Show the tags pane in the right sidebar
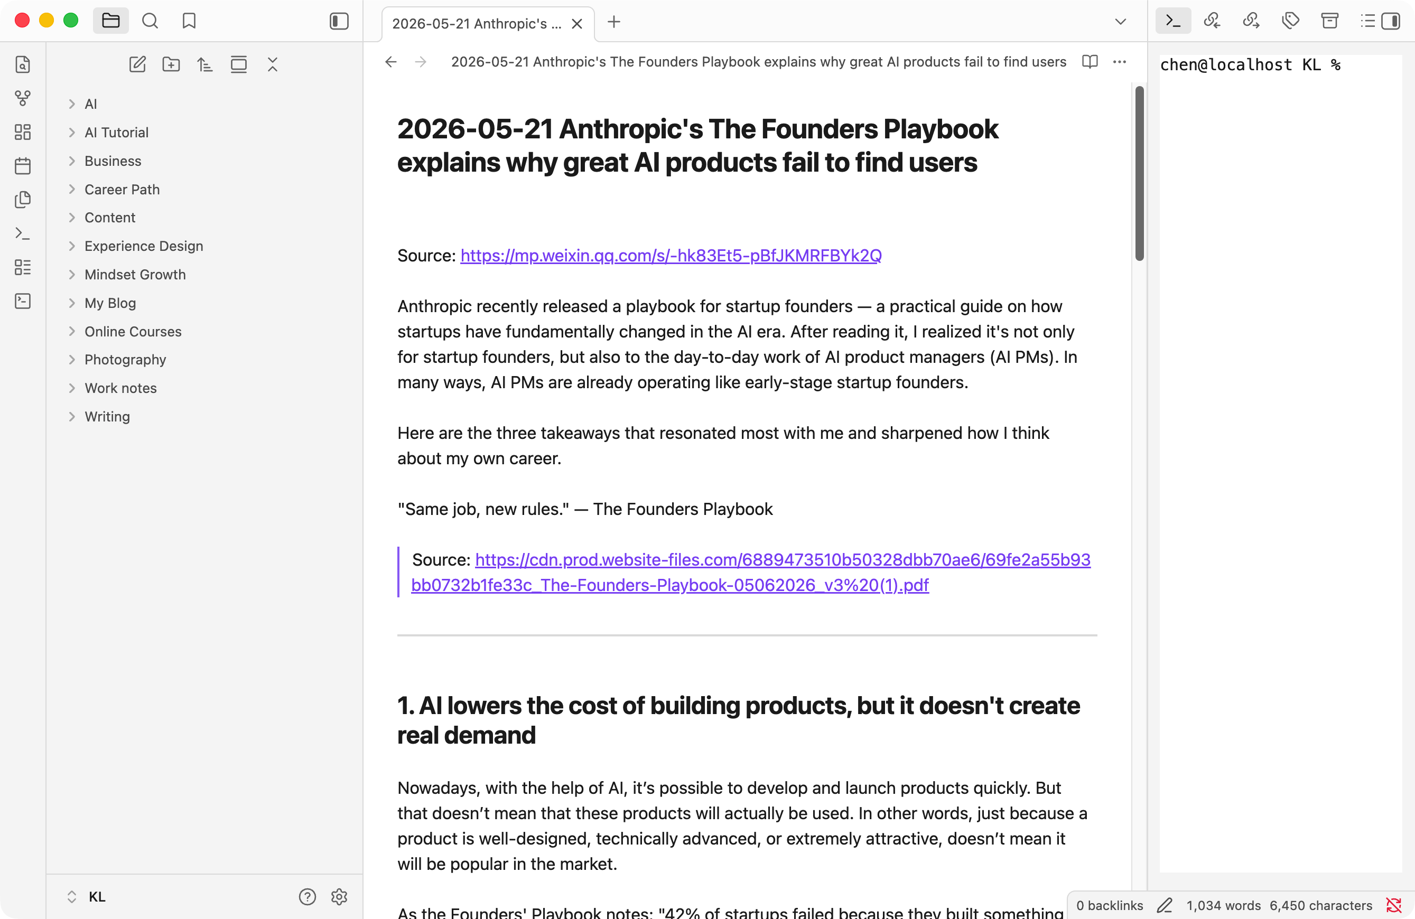The height and width of the screenshot is (919, 1415). click(1290, 21)
